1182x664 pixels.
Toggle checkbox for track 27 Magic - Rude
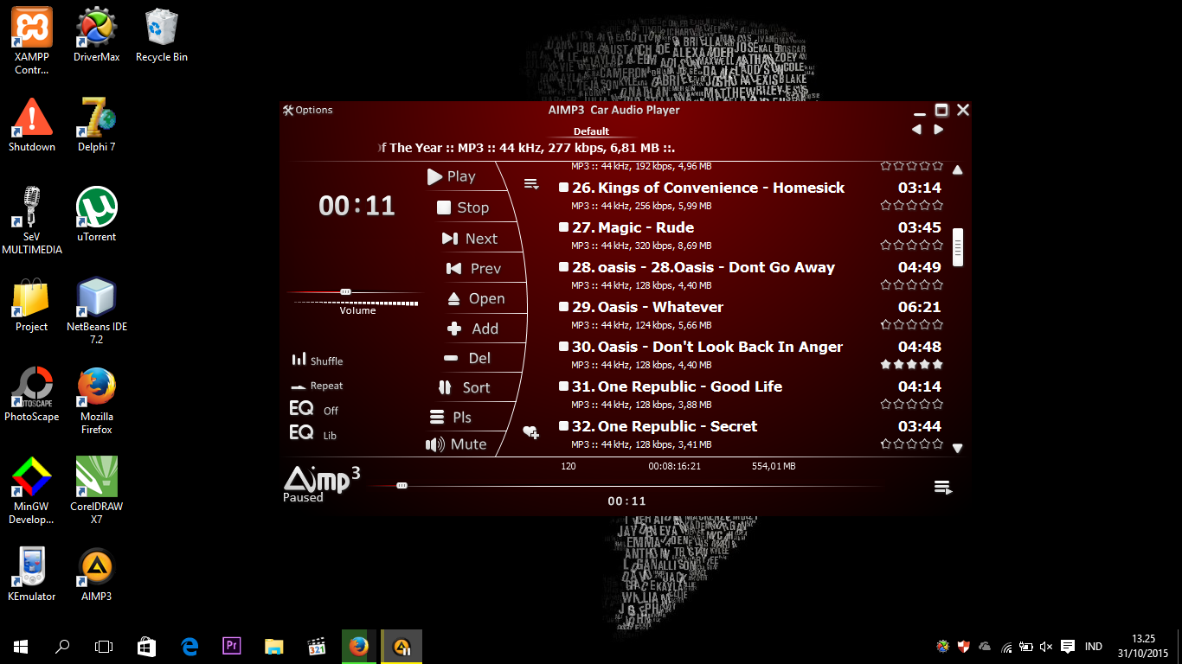[x=563, y=227]
